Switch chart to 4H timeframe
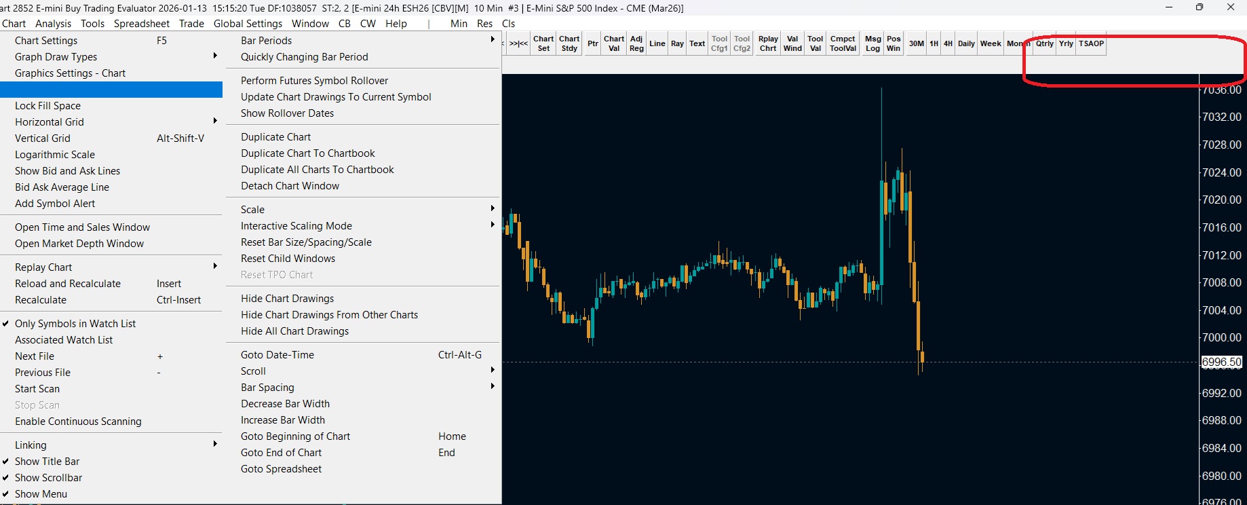This screenshot has width=1247, height=505. (948, 43)
